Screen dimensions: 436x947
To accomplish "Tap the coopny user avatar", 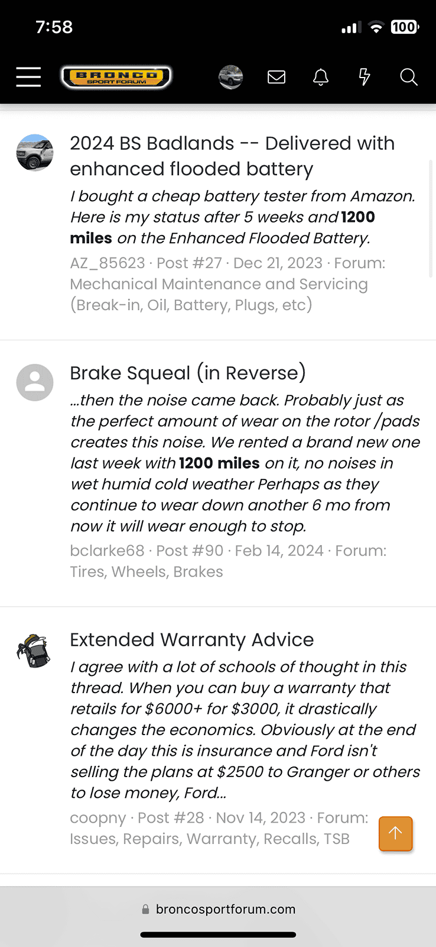I will [x=35, y=650].
